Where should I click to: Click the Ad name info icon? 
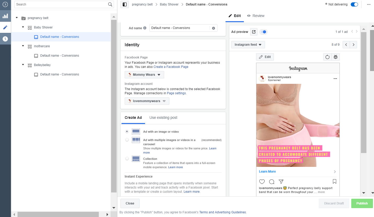[145, 28]
